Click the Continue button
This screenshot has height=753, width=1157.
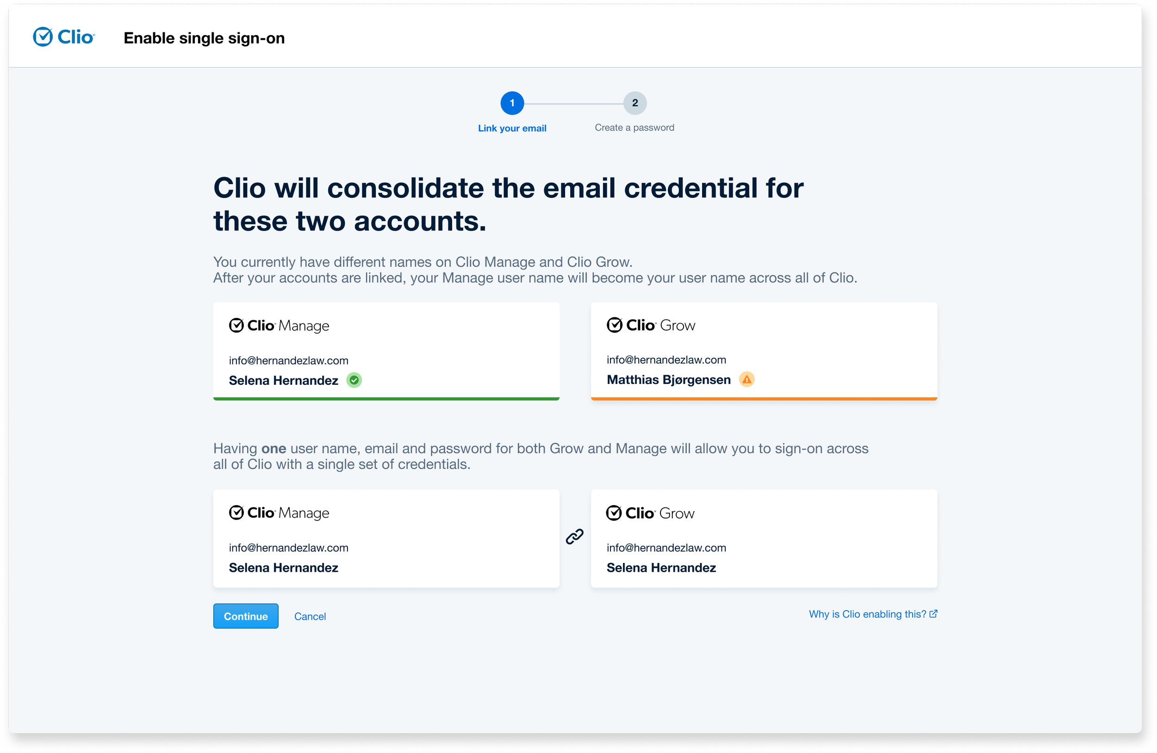tap(246, 616)
